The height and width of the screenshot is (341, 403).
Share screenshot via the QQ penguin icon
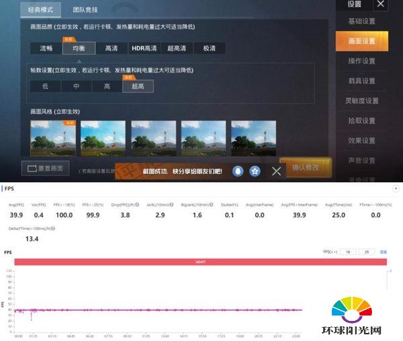(238, 171)
